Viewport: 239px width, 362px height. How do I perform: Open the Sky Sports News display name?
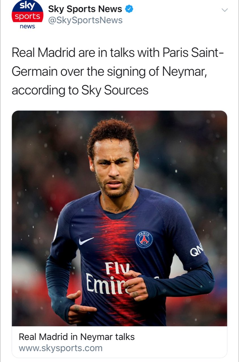tap(85, 9)
